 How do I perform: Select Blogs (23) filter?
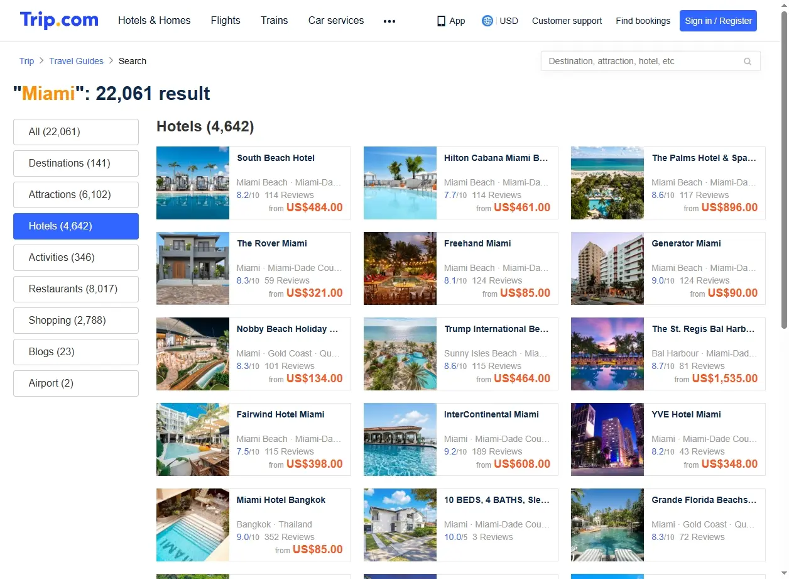(x=76, y=352)
